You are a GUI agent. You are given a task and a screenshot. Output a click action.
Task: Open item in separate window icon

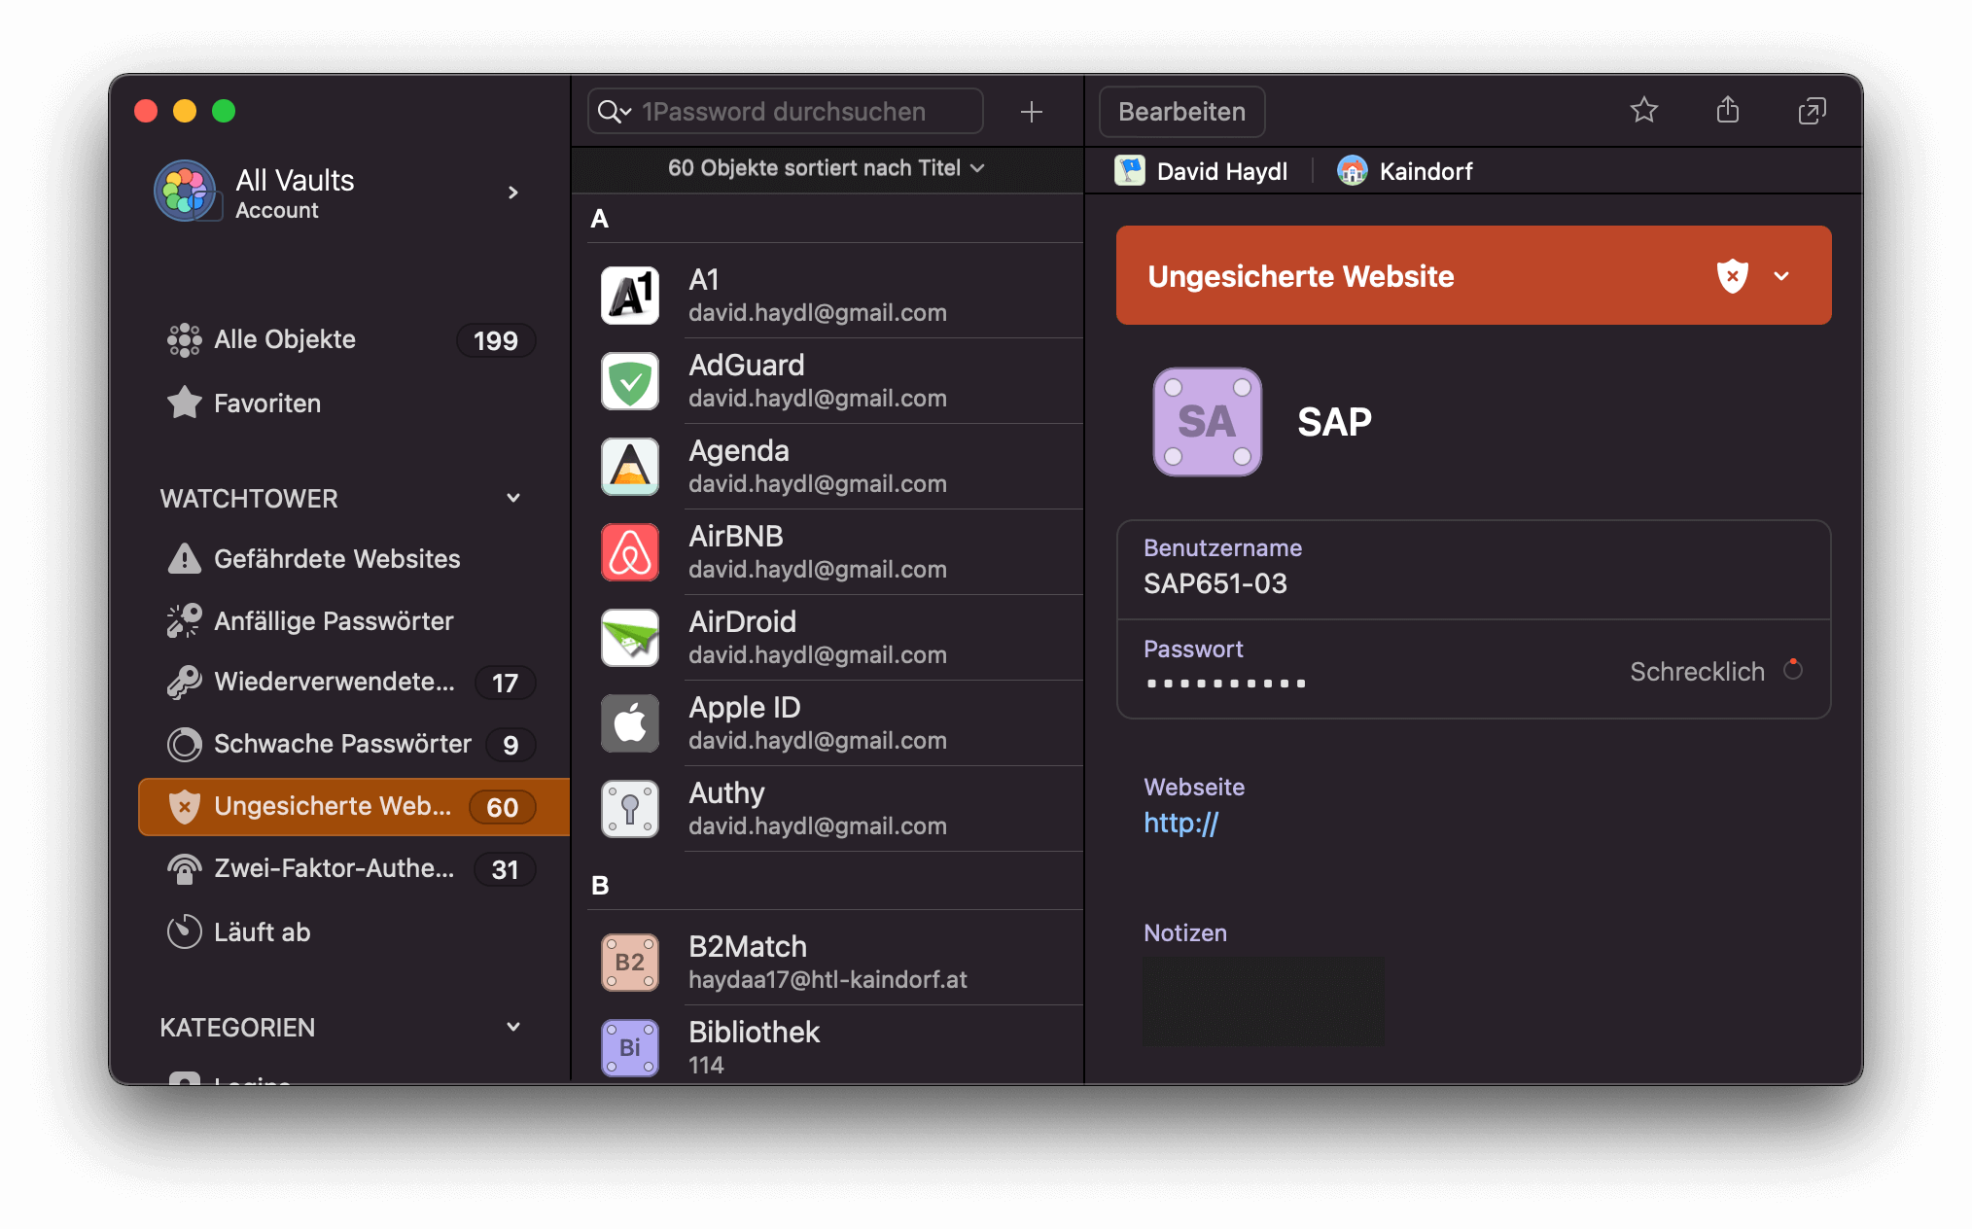pos(1812,111)
